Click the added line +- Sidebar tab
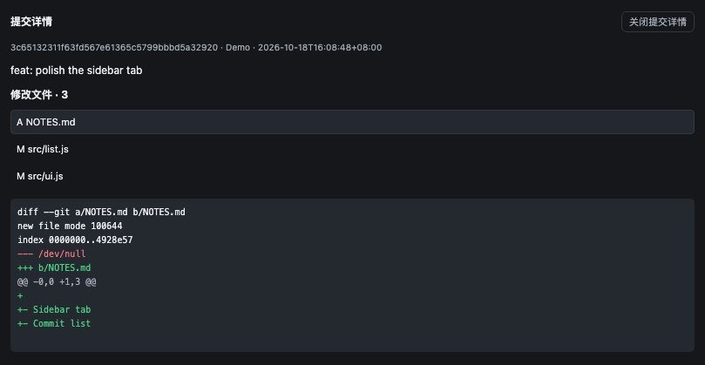705x365 pixels. click(54, 309)
